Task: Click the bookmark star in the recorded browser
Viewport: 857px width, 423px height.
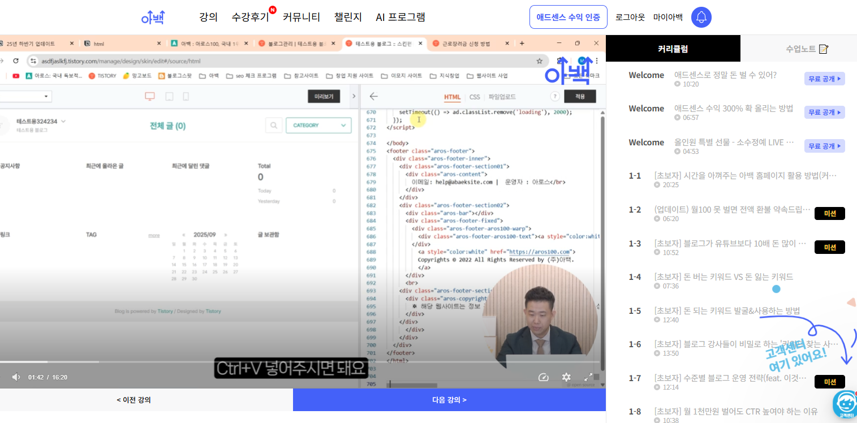Action: pyautogui.click(x=540, y=61)
